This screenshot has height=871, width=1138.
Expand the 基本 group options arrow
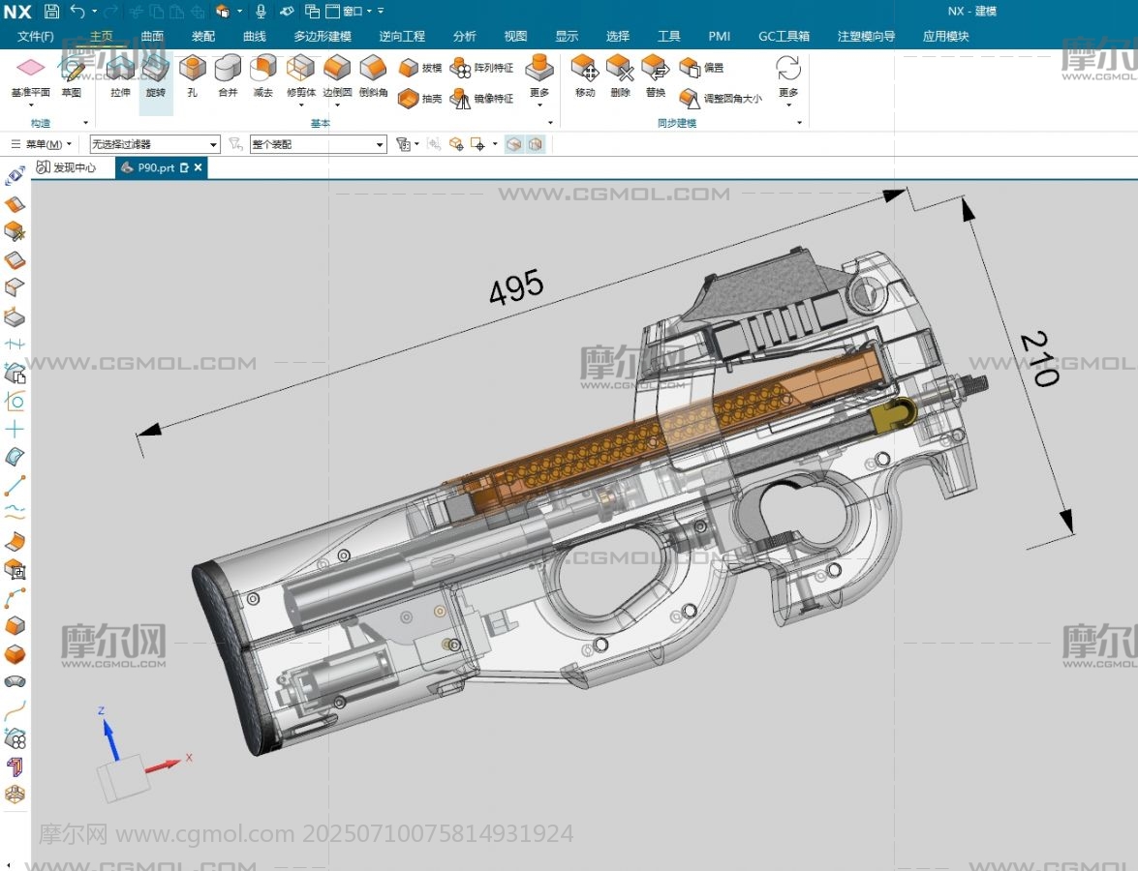click(550, 123)
